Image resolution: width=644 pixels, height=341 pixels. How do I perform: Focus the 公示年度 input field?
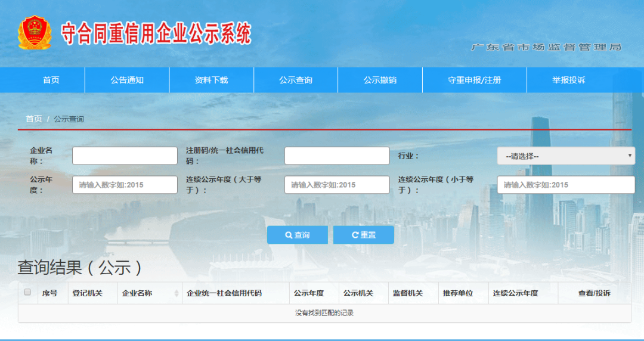tap(125, 185)
